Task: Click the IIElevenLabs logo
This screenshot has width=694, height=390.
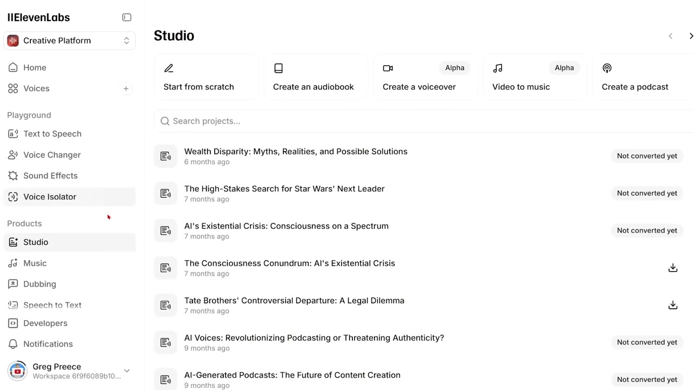Action: 38,17
